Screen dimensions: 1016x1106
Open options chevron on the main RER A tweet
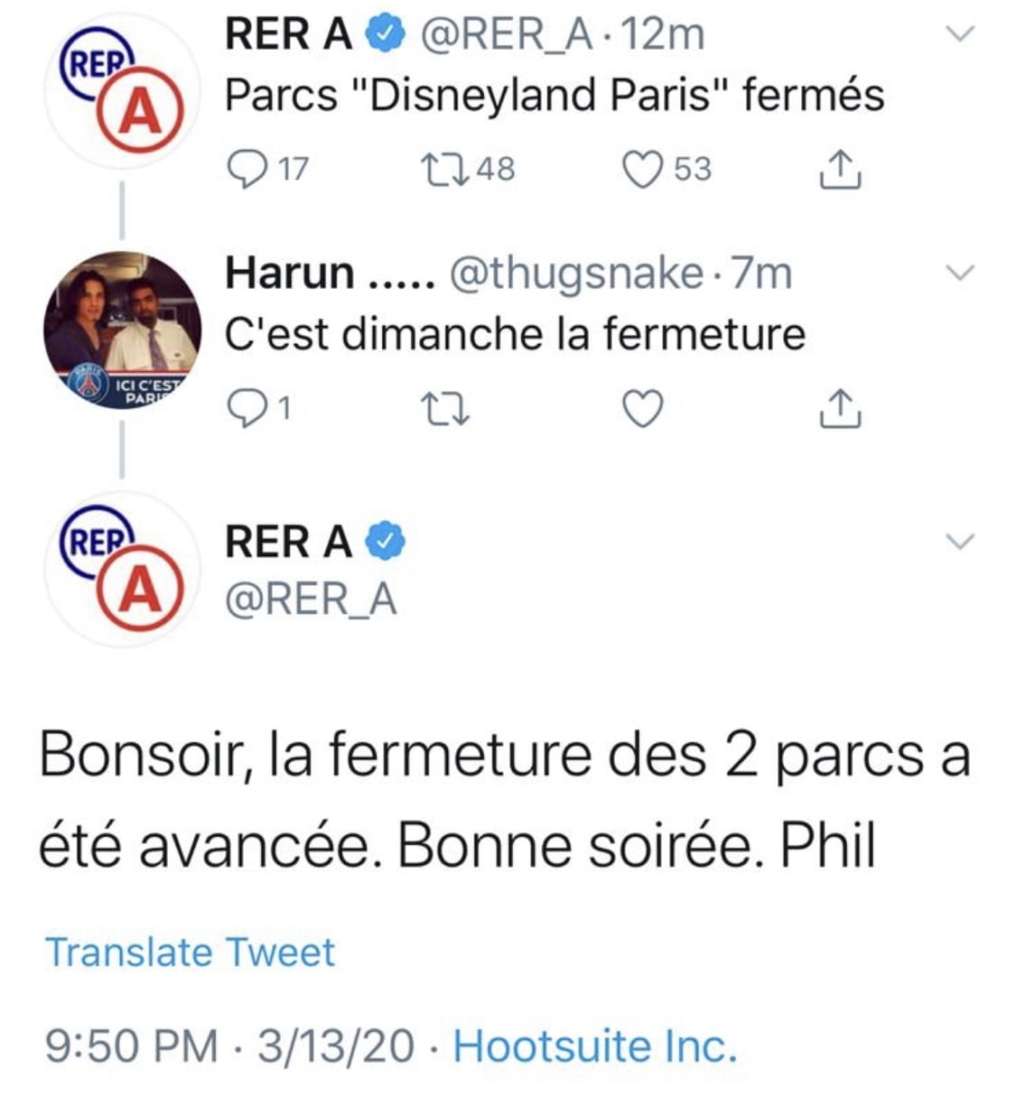959,542
